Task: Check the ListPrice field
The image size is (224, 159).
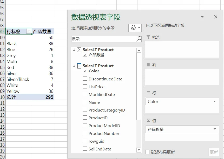Action: coord(85,87)
